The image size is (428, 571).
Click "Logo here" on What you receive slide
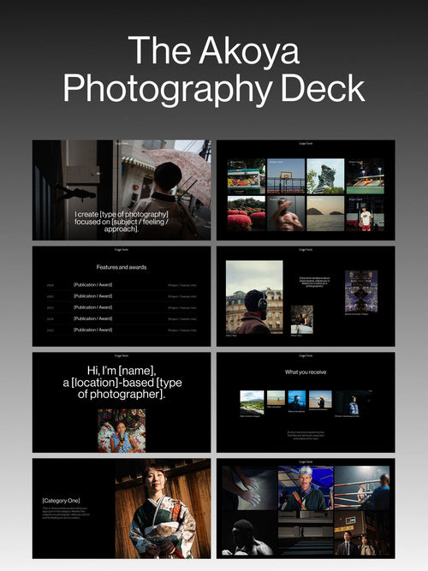point(306,355)
